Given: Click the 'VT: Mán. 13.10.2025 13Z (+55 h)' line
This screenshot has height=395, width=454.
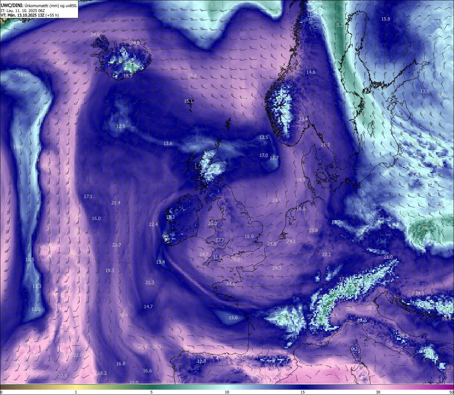Looking at the screenshot, I should (x=30, y=15).
